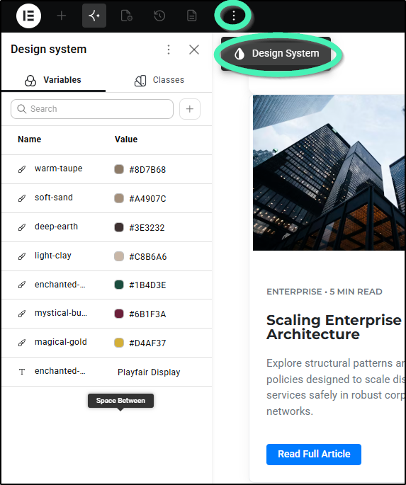Open the revision history clock icon
406x485 pixels.
(x=159, y=16)
